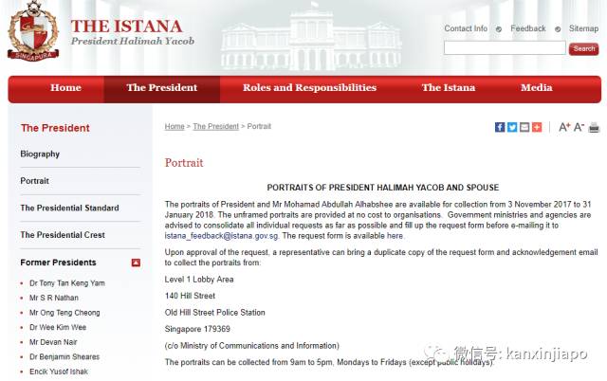Image resolution: width=607 pixels, height=381 pixels.
Task: Select The Presidential Standard sidebar item
Action: click(69, 208)
